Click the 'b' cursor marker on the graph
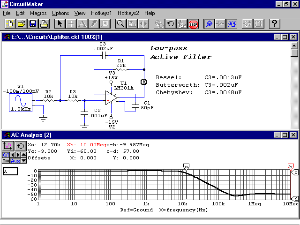Image resolution: width=300 pixels, height=225 pixels. (291, 166)
